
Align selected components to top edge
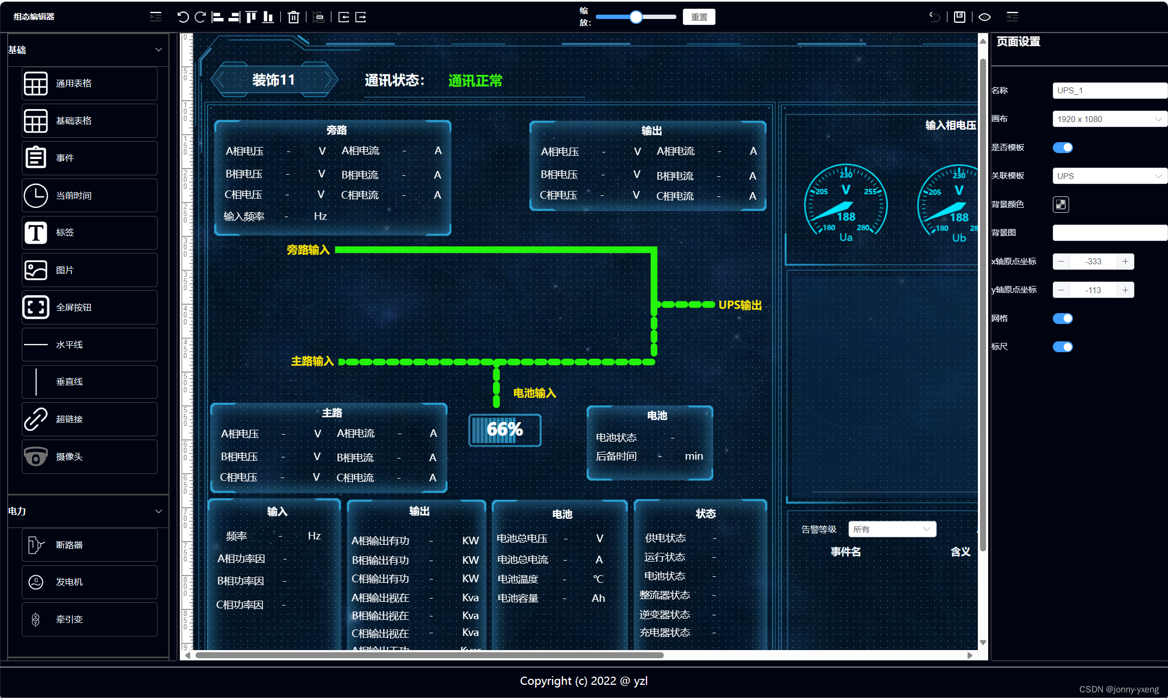251,17
